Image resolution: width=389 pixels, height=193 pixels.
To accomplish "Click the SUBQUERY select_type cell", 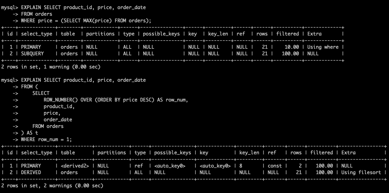I will click(32, 53).
